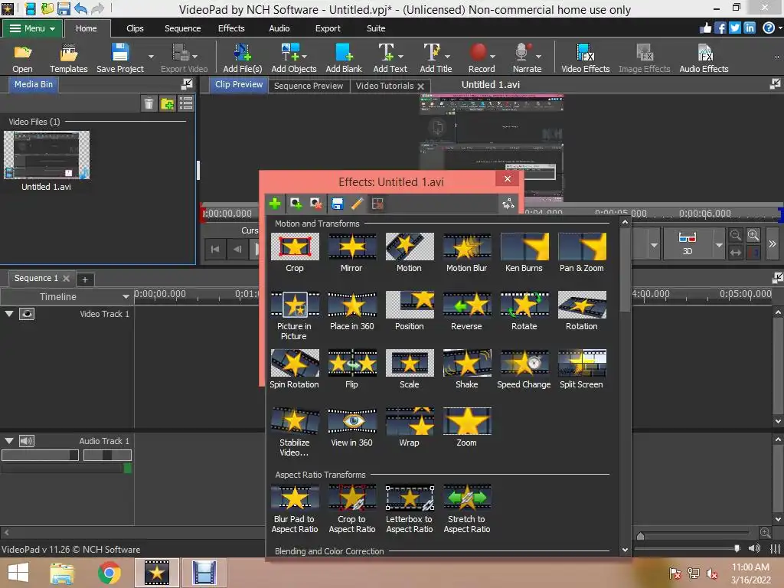Screen dimensions: 784x588
Task: Apply the Position effect
Action: [x=409, y=311]
